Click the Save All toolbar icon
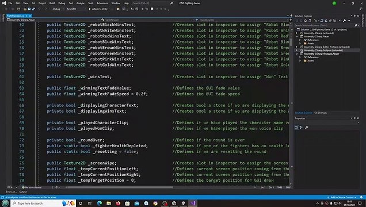 [x=33, y=9]
